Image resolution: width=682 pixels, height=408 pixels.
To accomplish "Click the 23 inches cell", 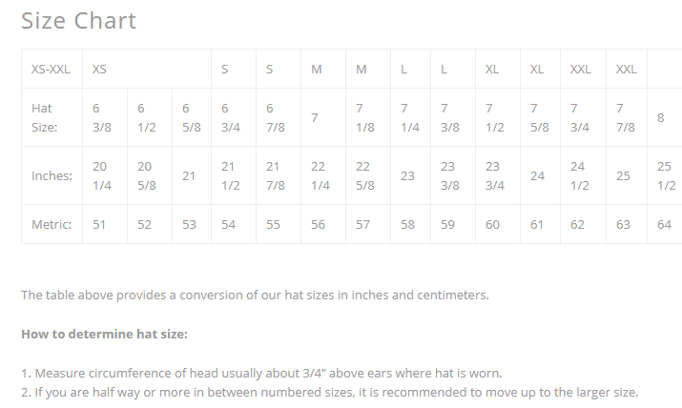I will (407, 175).
